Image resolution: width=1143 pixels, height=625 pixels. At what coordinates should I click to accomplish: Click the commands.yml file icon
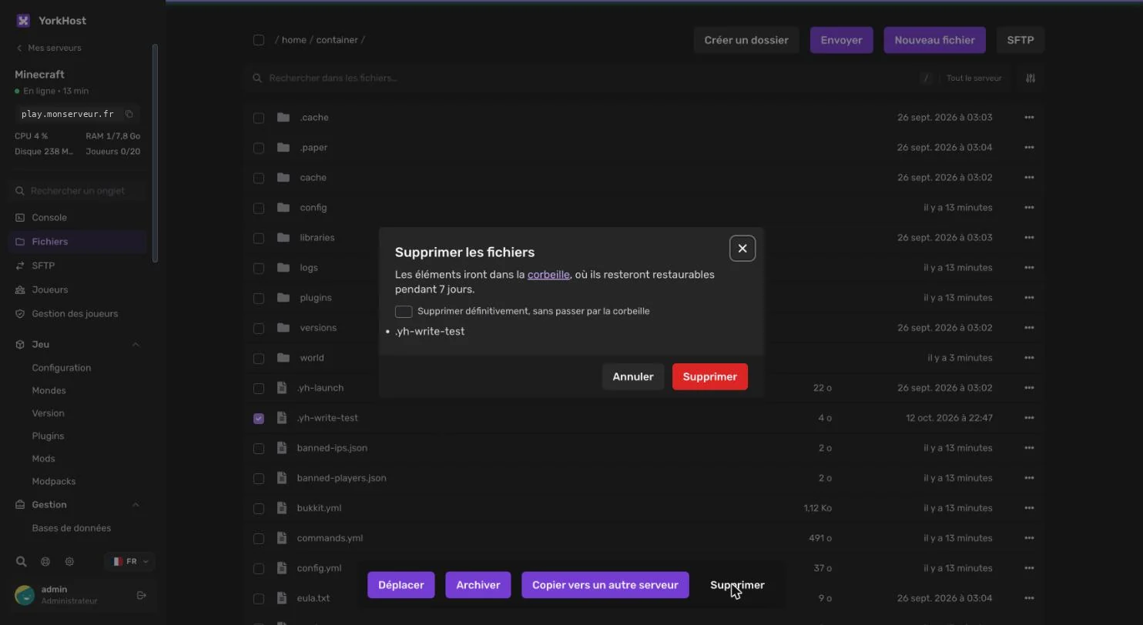click(282, 538)
